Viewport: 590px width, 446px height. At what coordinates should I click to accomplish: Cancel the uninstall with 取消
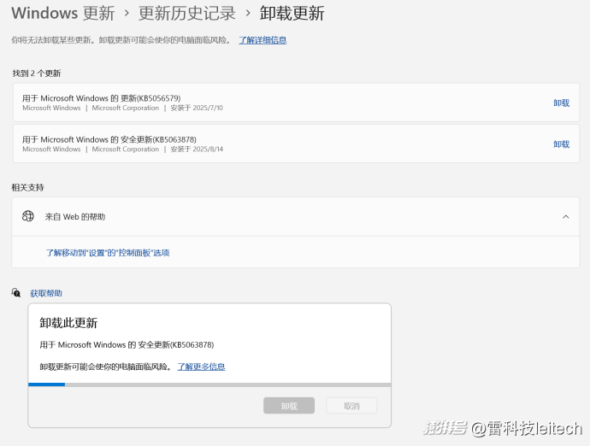coord(351,406)
